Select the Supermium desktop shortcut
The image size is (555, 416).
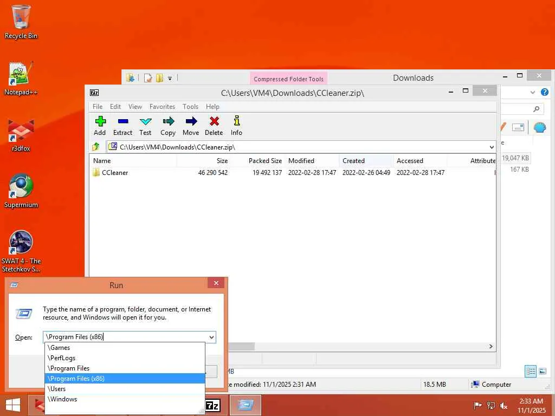point(21,191)
